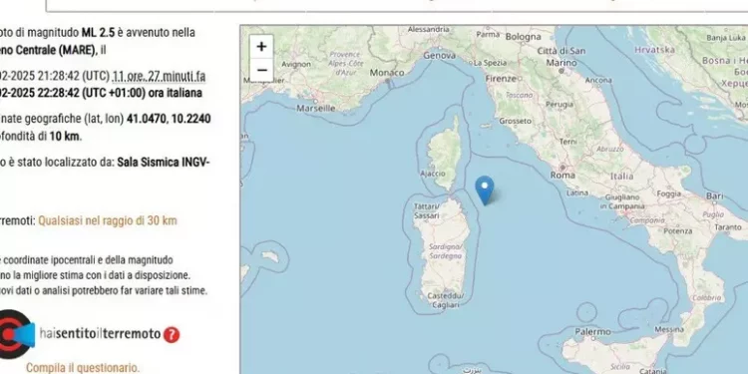The width and height of the screenshot is (748, 374).
Task: Click the Bari label on map
Action: [715, 195]
